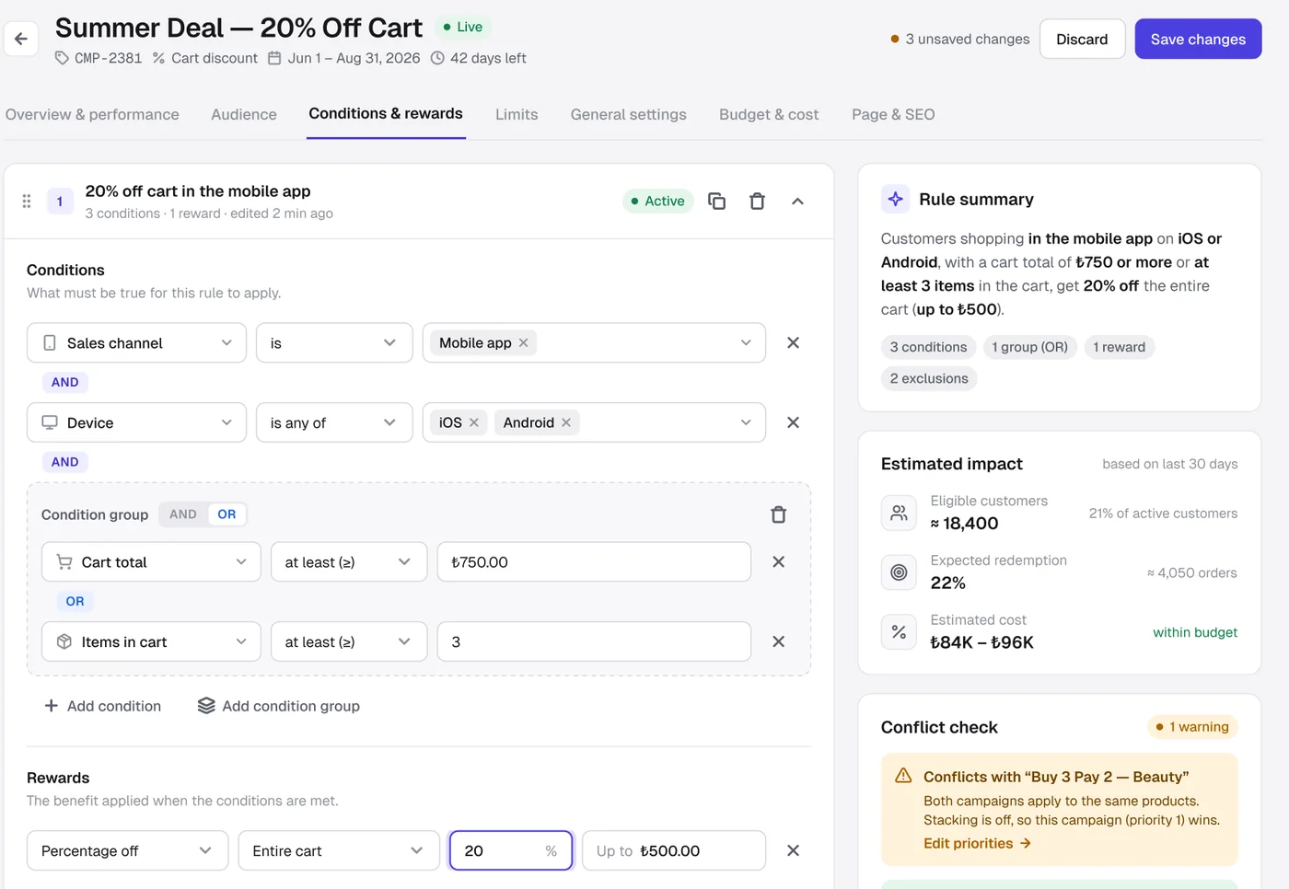
Task: Remove the Mobile app chip
Action: (524, 343)
